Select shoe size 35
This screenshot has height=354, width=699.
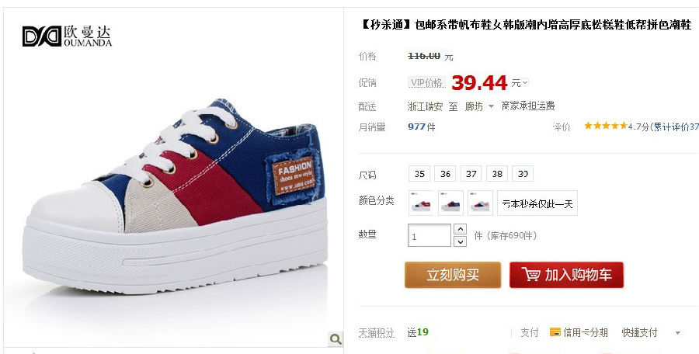[x=419, y=174]
